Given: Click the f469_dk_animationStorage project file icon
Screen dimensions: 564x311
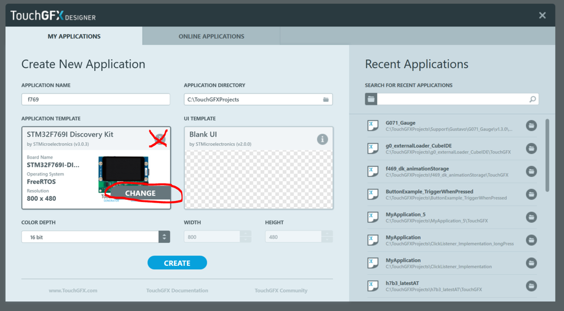Looking at the screenshot, I should [373, 171].
